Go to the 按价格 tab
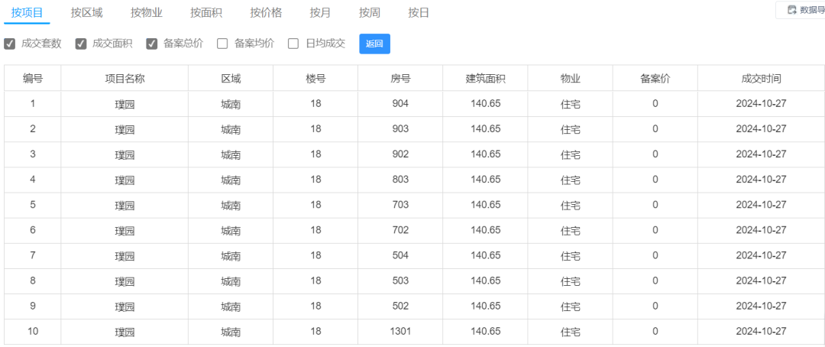The height and width of the screenshot is (347, 825). 266,13
